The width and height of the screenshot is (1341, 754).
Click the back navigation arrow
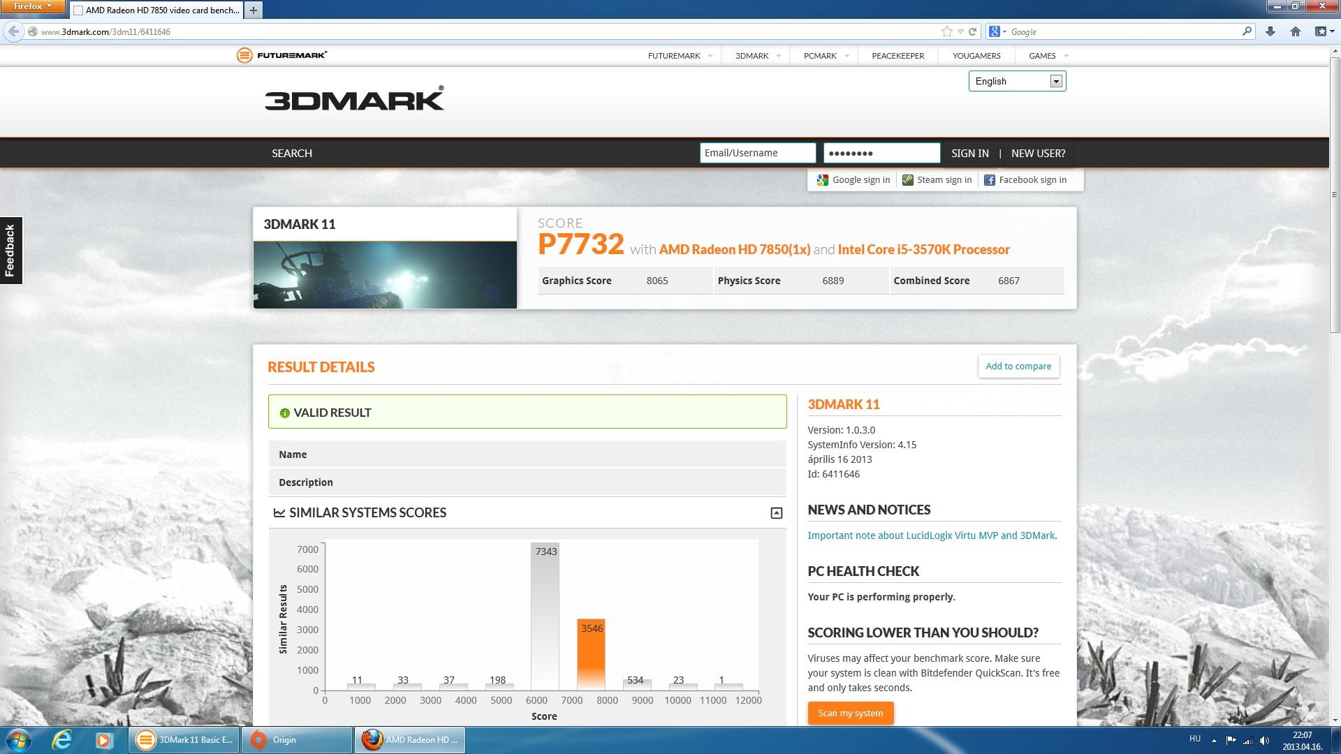pyautogui.click(x=13, y=31)
